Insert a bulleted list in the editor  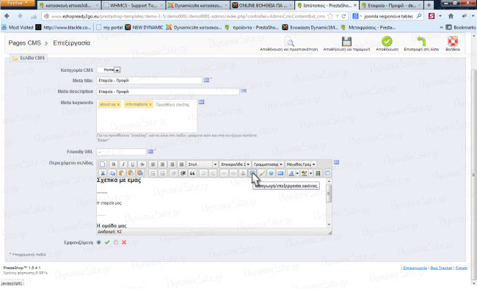click(x=153, y=173)
